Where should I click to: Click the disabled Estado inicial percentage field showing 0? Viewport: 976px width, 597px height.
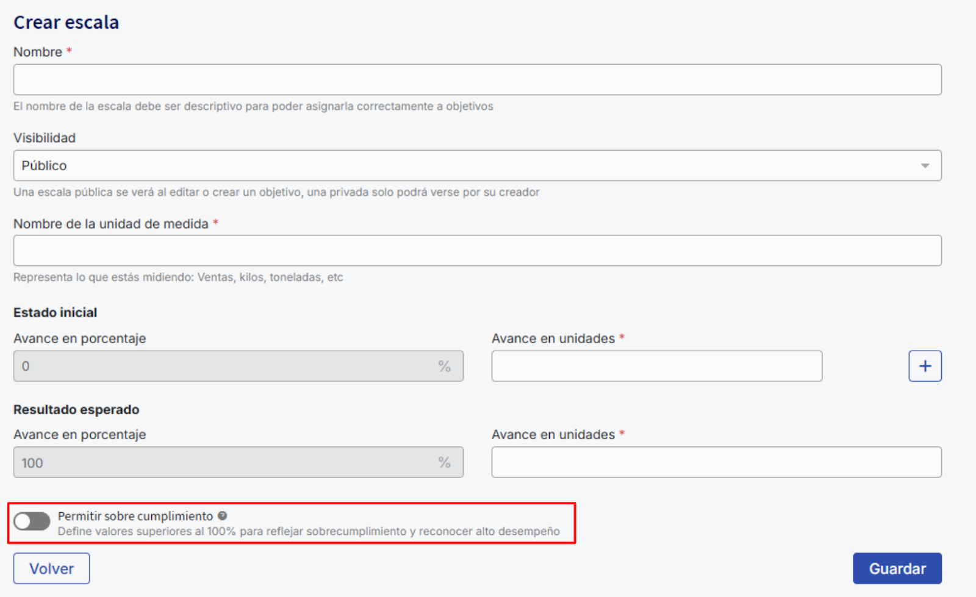pos(220,366)
